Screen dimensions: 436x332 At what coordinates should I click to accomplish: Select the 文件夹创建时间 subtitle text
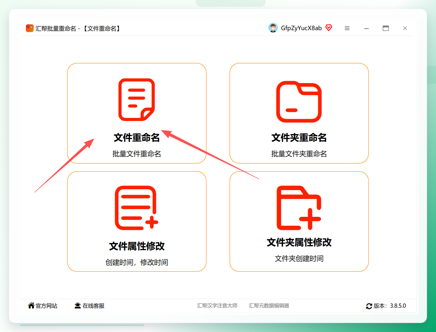pyautogui.click(x=299, y=258)
